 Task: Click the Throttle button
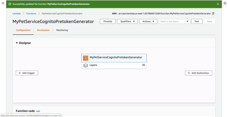[108, 21]
